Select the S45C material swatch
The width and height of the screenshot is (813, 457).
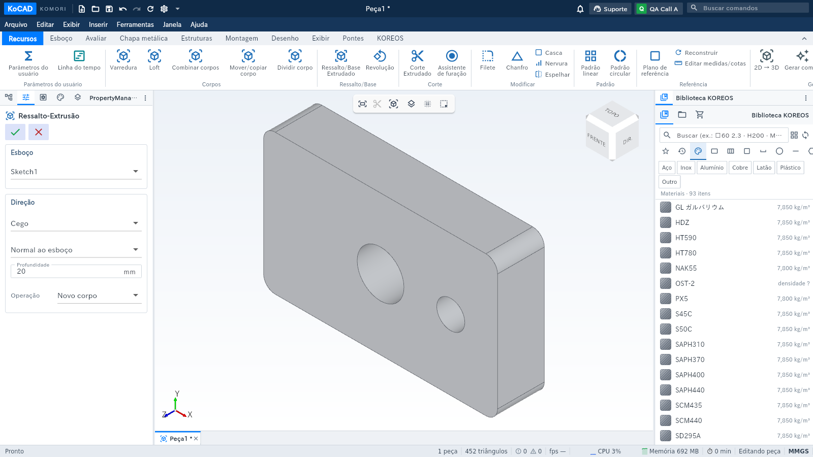pos(666,314)
